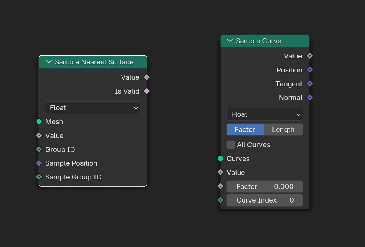365x247 pixels.
Task: Click Value output socket on Sample Nearest Surface
Action: pos(147,77)
